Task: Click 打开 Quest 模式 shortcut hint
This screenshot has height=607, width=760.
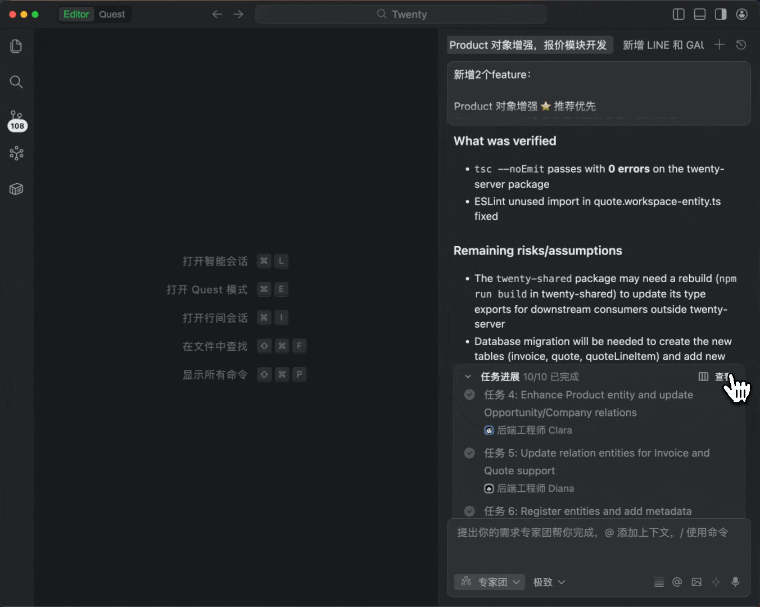Action: coord(207,289)
